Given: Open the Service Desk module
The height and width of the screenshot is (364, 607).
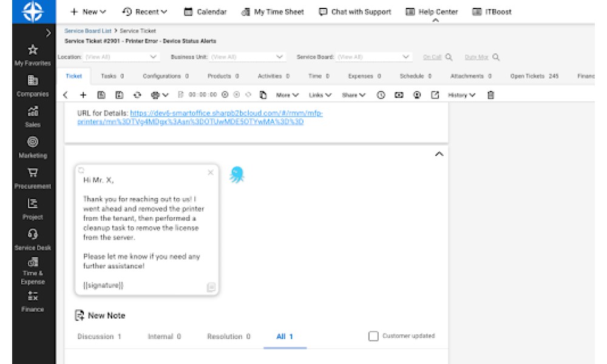Looking at the screenshot, I should (33, 240).
